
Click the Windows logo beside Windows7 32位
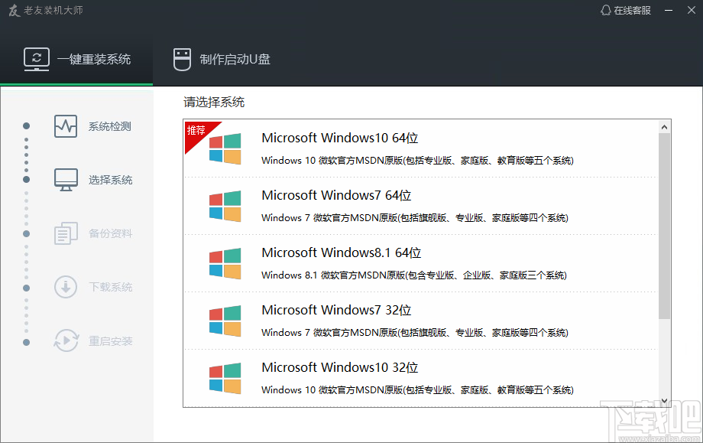(x=225, y=321)
